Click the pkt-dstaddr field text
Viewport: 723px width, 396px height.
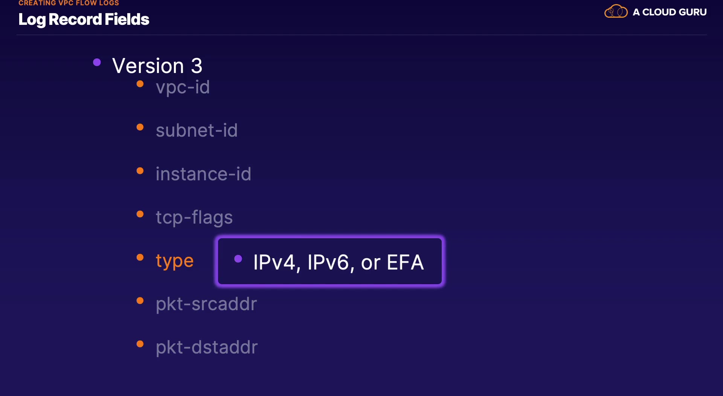pos(207,347)
